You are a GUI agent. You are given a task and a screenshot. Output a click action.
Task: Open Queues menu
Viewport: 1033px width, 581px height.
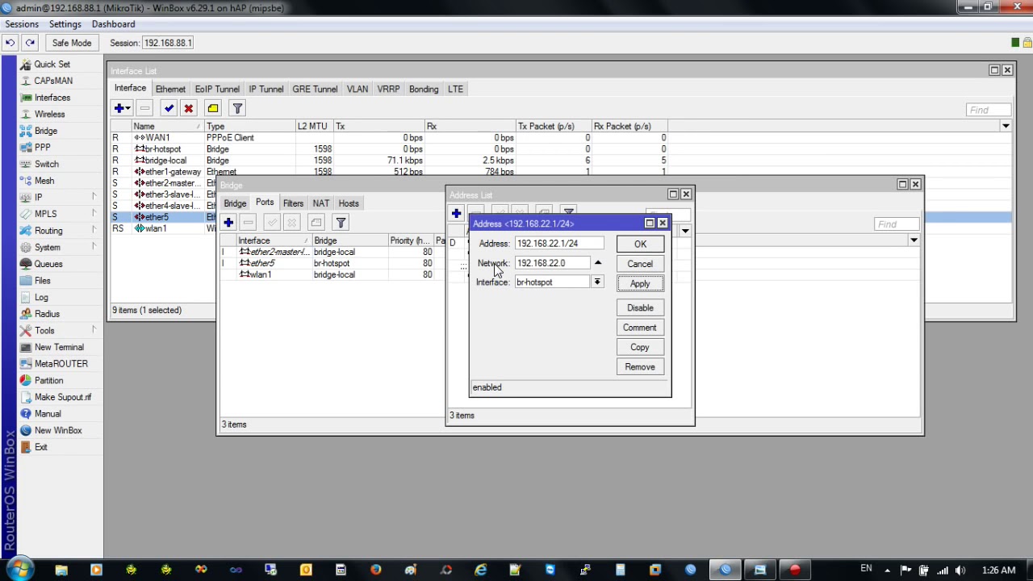pos(48,264)
